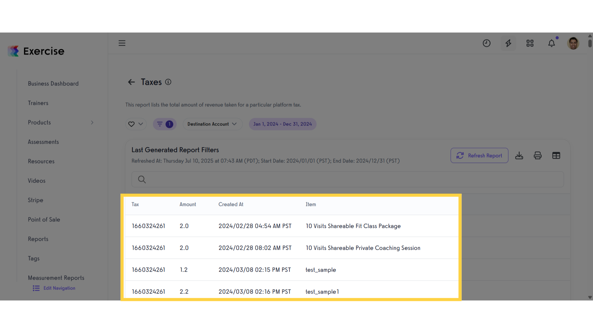Click the Refresh Report button
Viewport: 593px width, 333px height.
(x=479, y=155)
